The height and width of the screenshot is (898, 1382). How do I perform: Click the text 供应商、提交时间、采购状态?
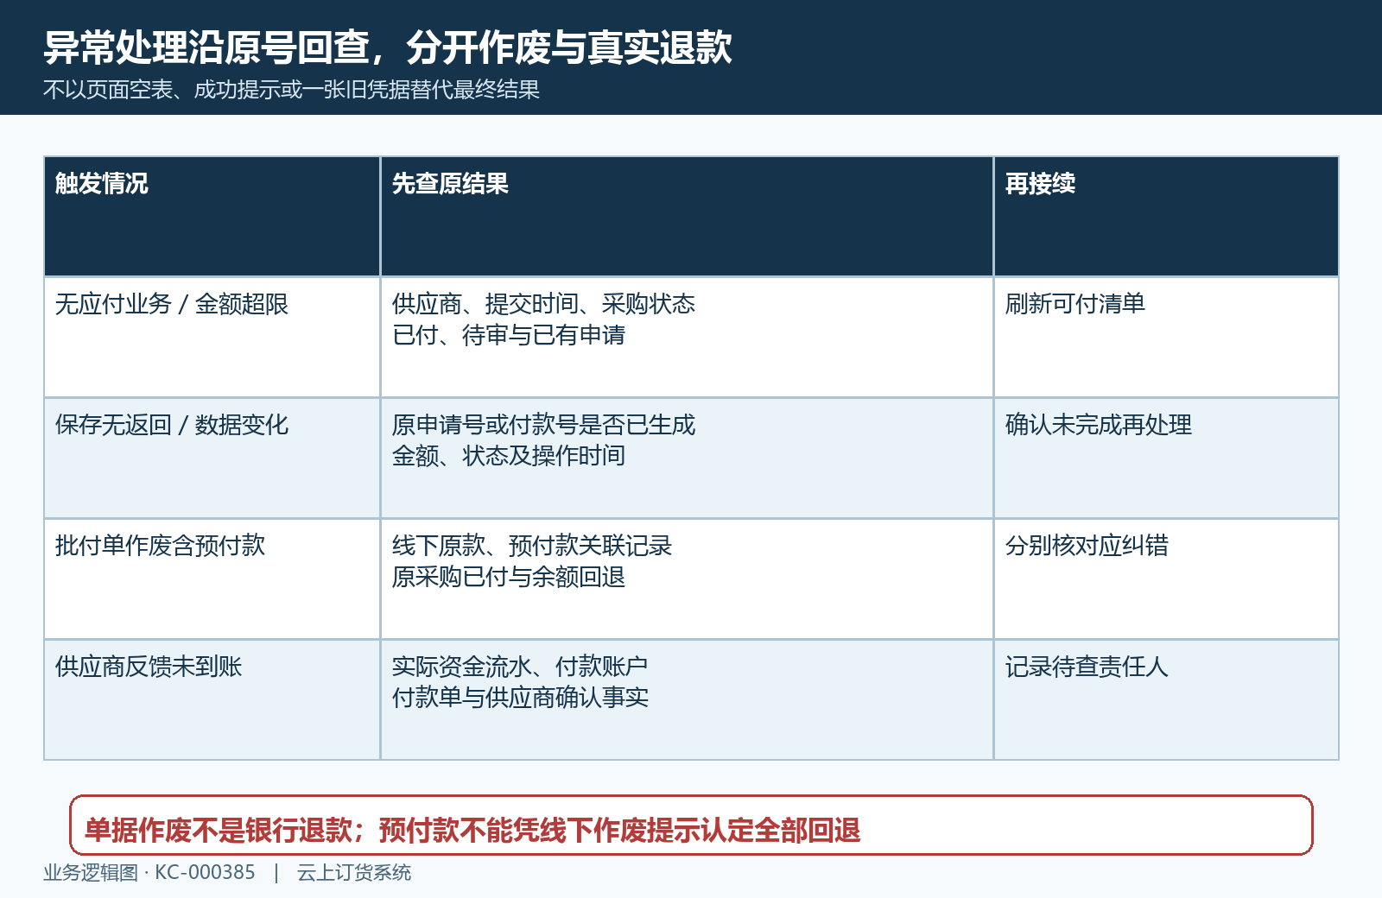(543, 304)
